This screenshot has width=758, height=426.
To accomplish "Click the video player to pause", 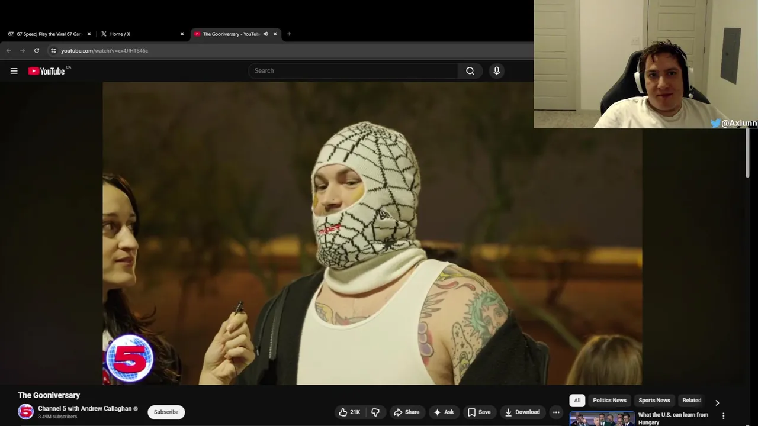I will [372, 233].
